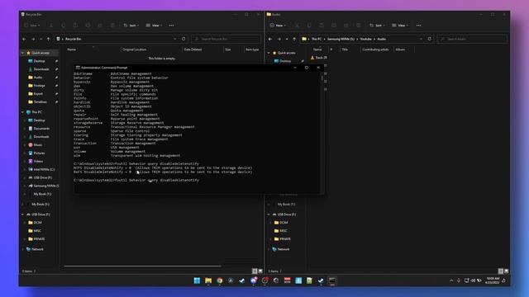Click the Cut icon in Audio window toolbar

pyautogui.click(x=297, y=26)
